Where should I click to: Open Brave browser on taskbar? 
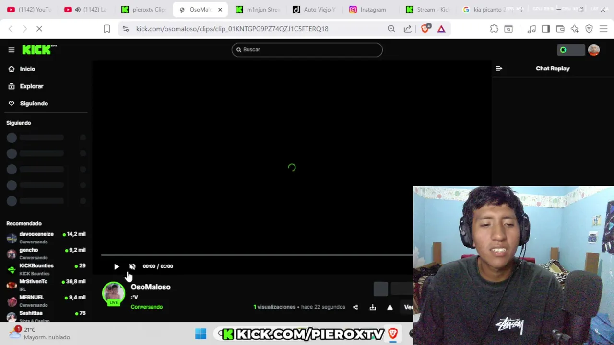(x=393, y=333)
